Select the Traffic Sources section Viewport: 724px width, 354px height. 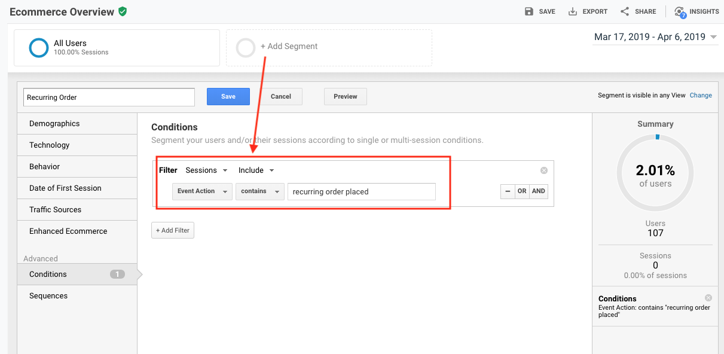tap(77, 210)
